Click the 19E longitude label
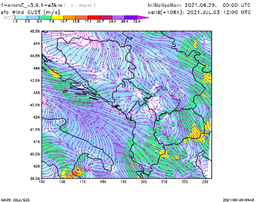261x202 pixels. tap(124, 182)
